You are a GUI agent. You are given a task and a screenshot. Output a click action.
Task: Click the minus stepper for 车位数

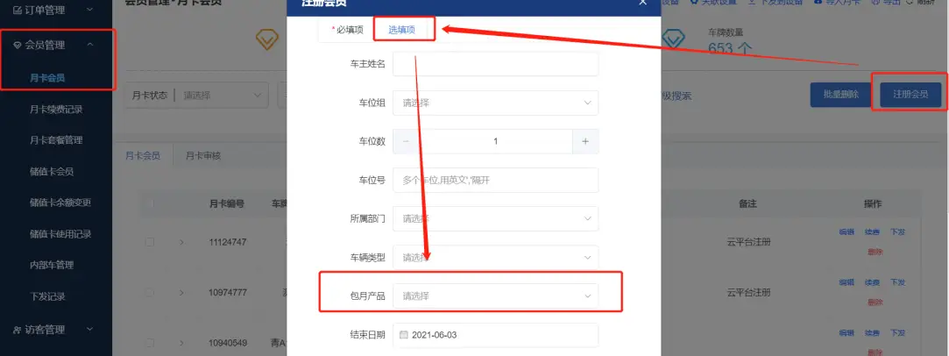(x=406, y=141)
